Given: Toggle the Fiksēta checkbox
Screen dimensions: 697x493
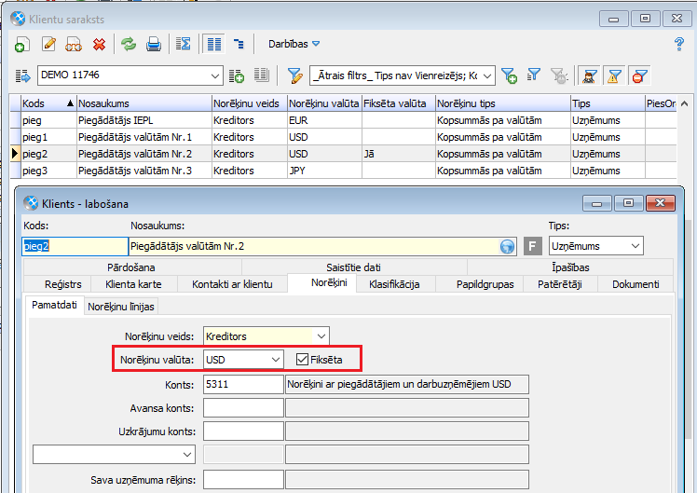Looking at the screenshot, I should [302, 359].
